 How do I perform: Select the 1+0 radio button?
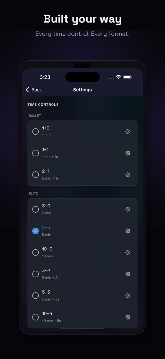36,132
